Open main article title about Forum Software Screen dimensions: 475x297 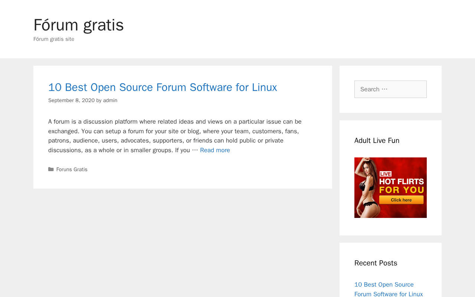pos(163,87)
